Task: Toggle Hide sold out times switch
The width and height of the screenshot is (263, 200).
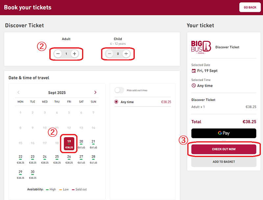Action: pos(119,90)
